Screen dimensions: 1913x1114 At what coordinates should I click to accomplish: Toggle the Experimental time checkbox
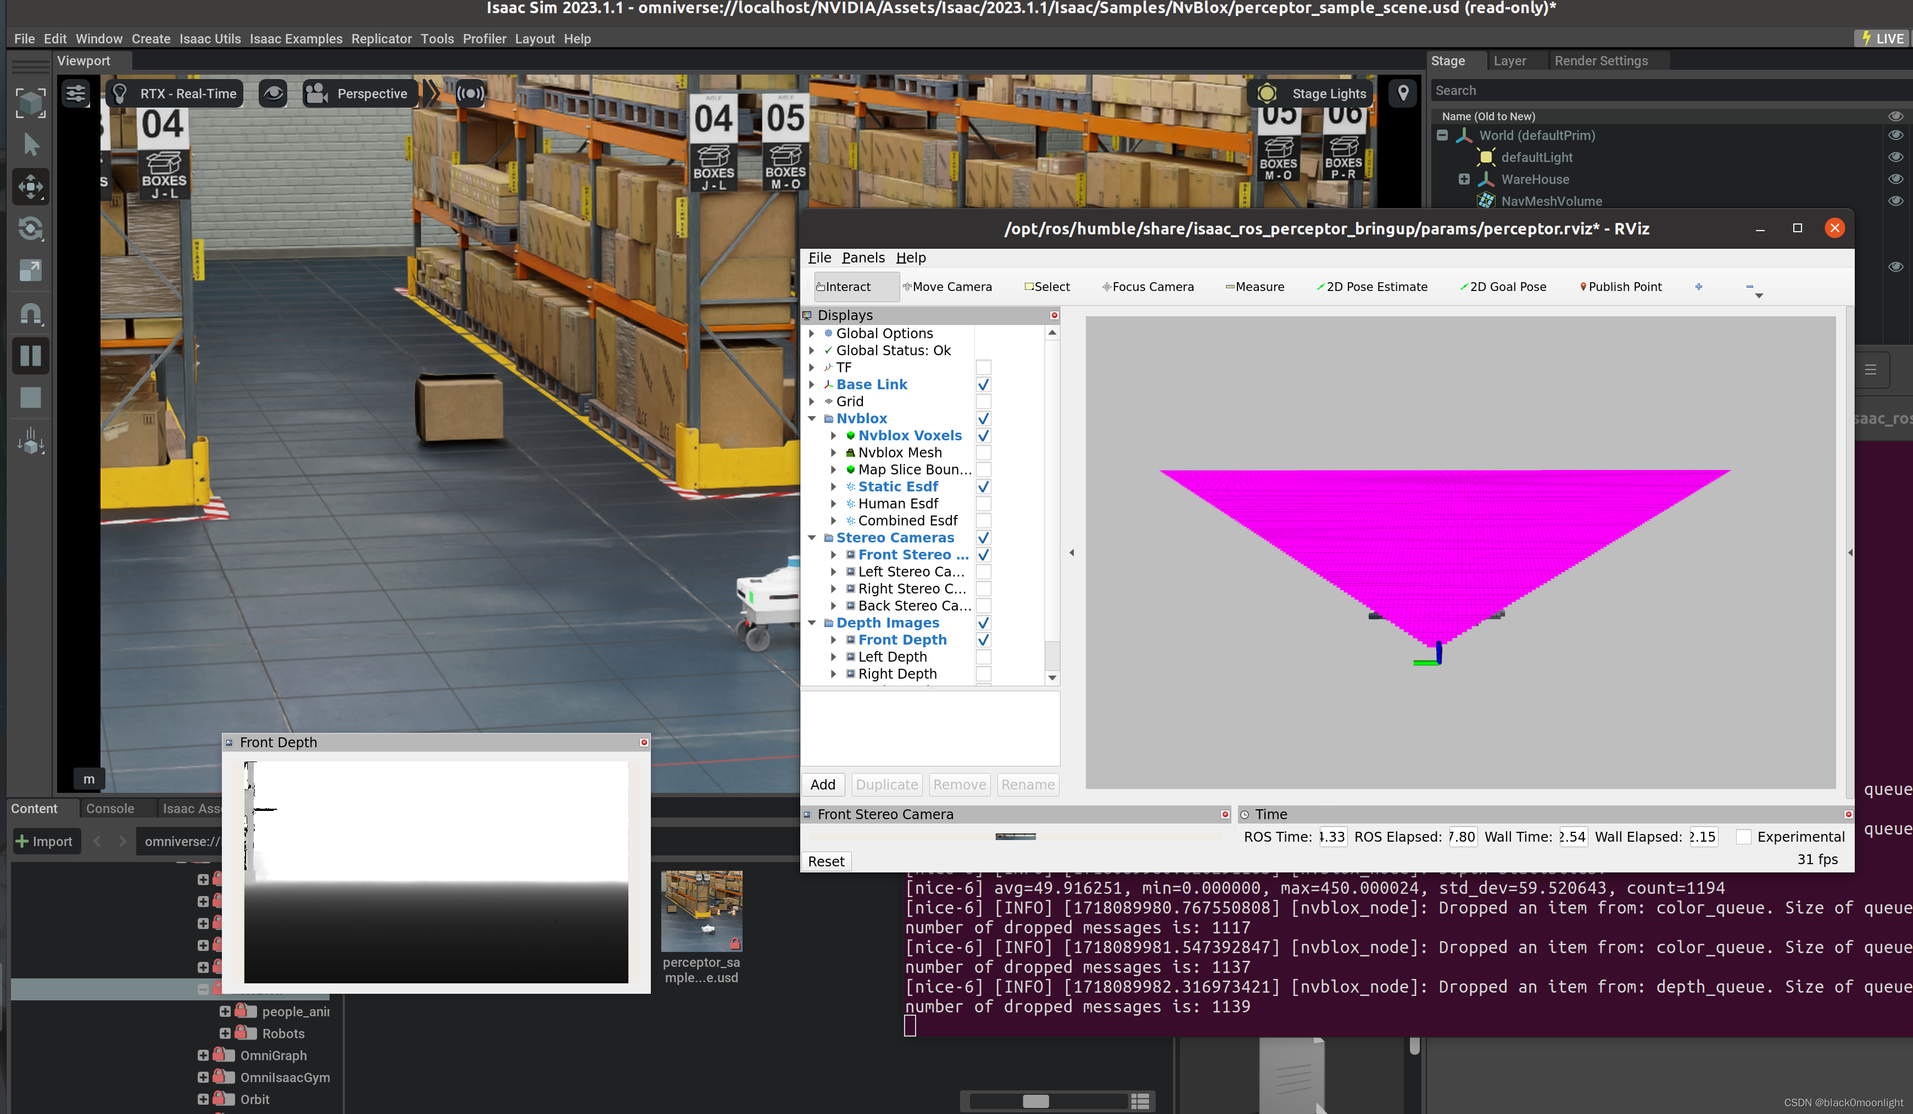(x=1744, y=836)
